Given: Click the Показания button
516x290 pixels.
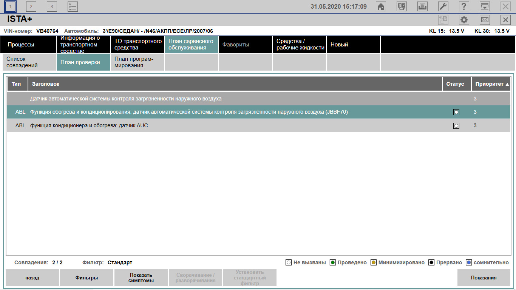Looking at the screenshot, I should pos(484,278).
